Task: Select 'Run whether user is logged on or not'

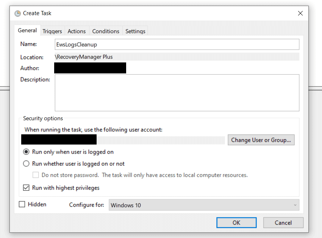Action: (x=26, y=163)
